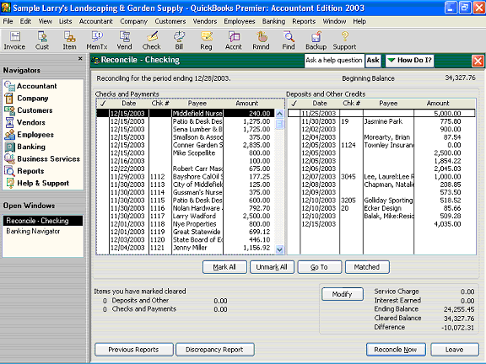486x364 pixels.
Task: Mark the Nye Properties check 1118 cleared
Action: 103,224
